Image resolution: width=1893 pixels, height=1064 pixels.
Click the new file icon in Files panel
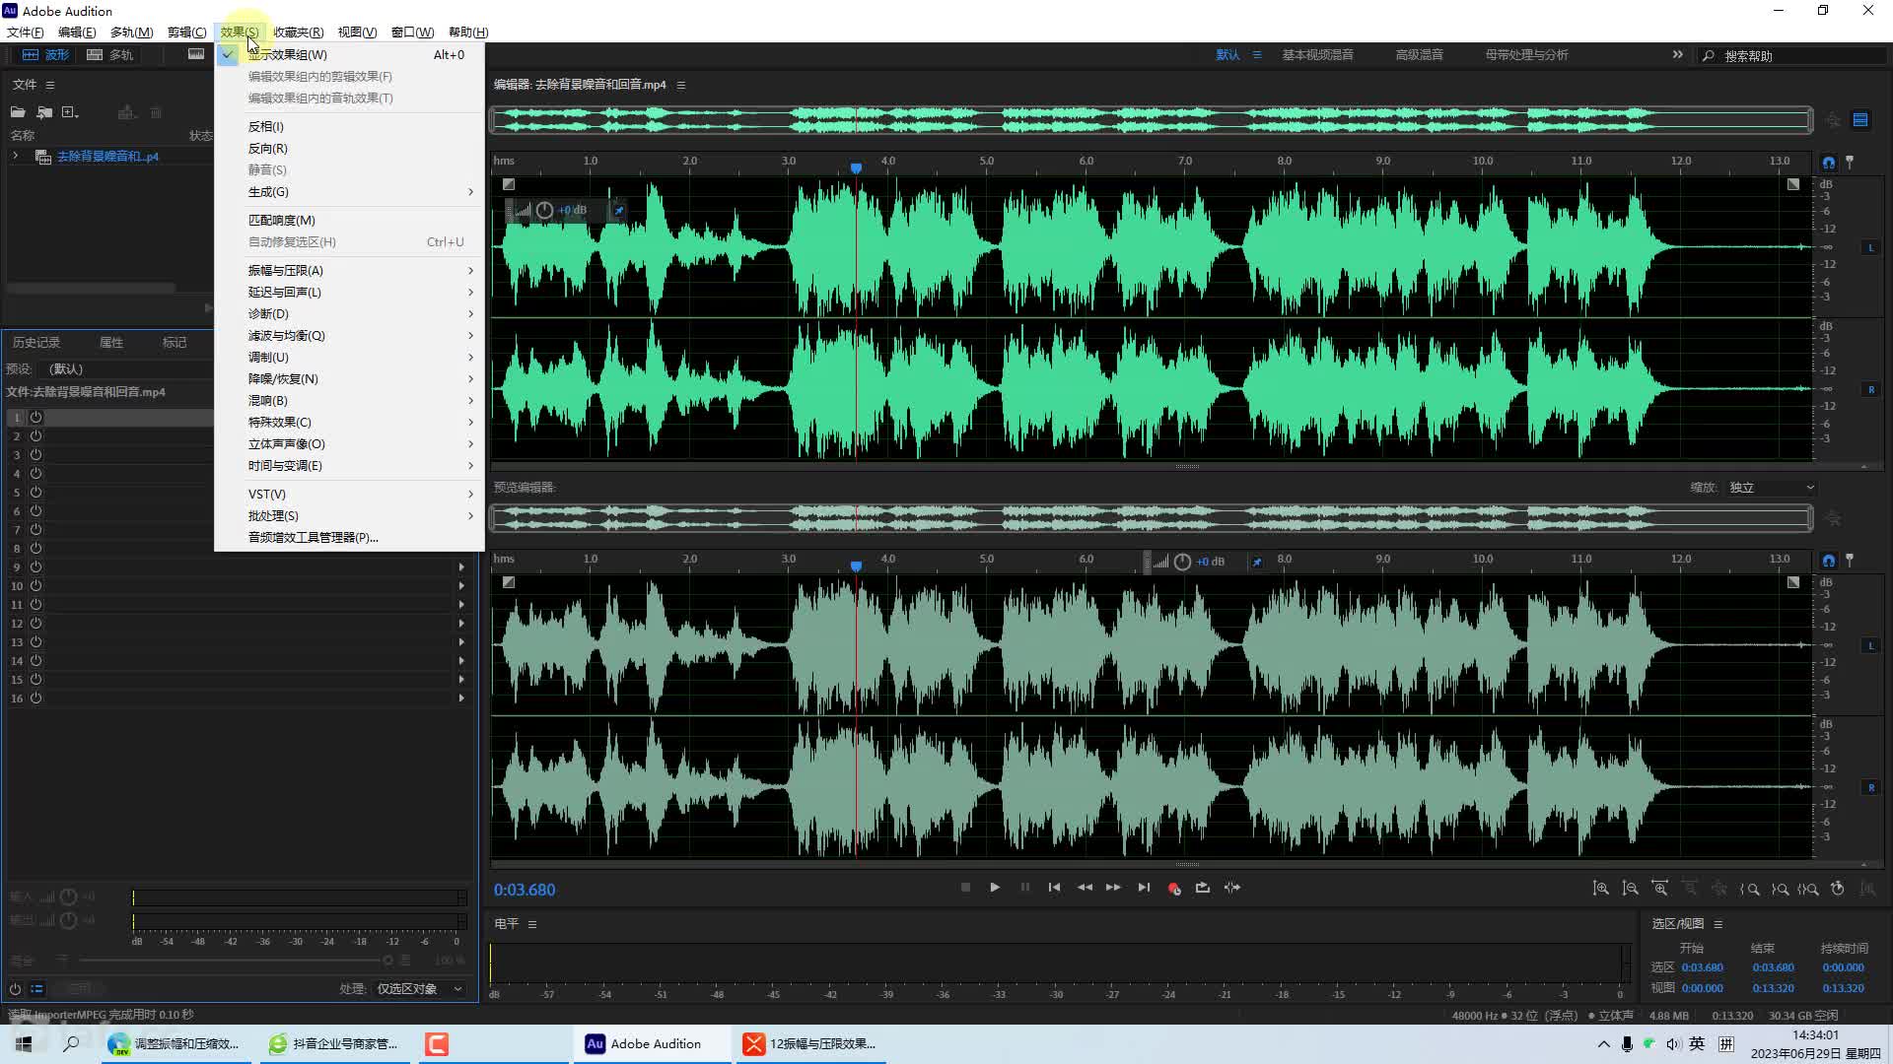(x=70, y=112)
